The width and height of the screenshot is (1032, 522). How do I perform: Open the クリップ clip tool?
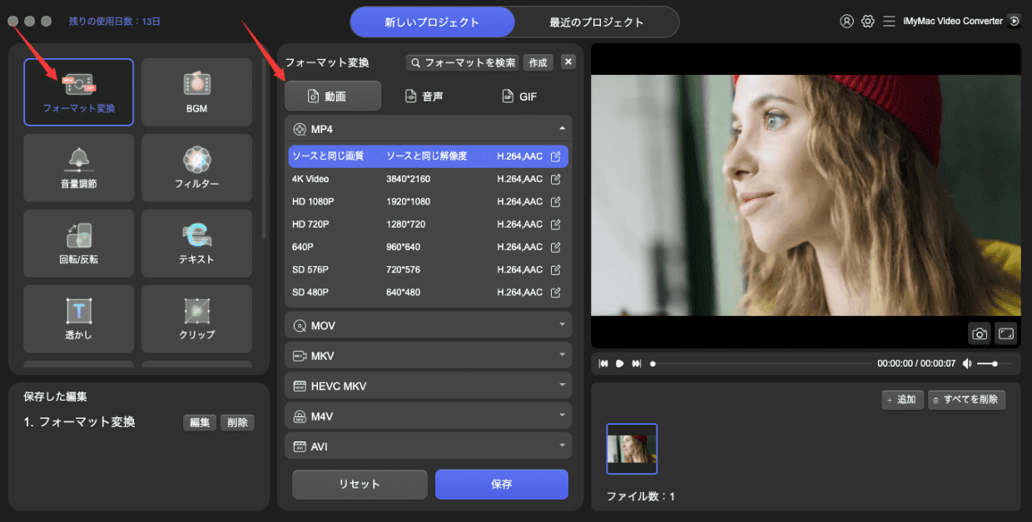[196, 318]
